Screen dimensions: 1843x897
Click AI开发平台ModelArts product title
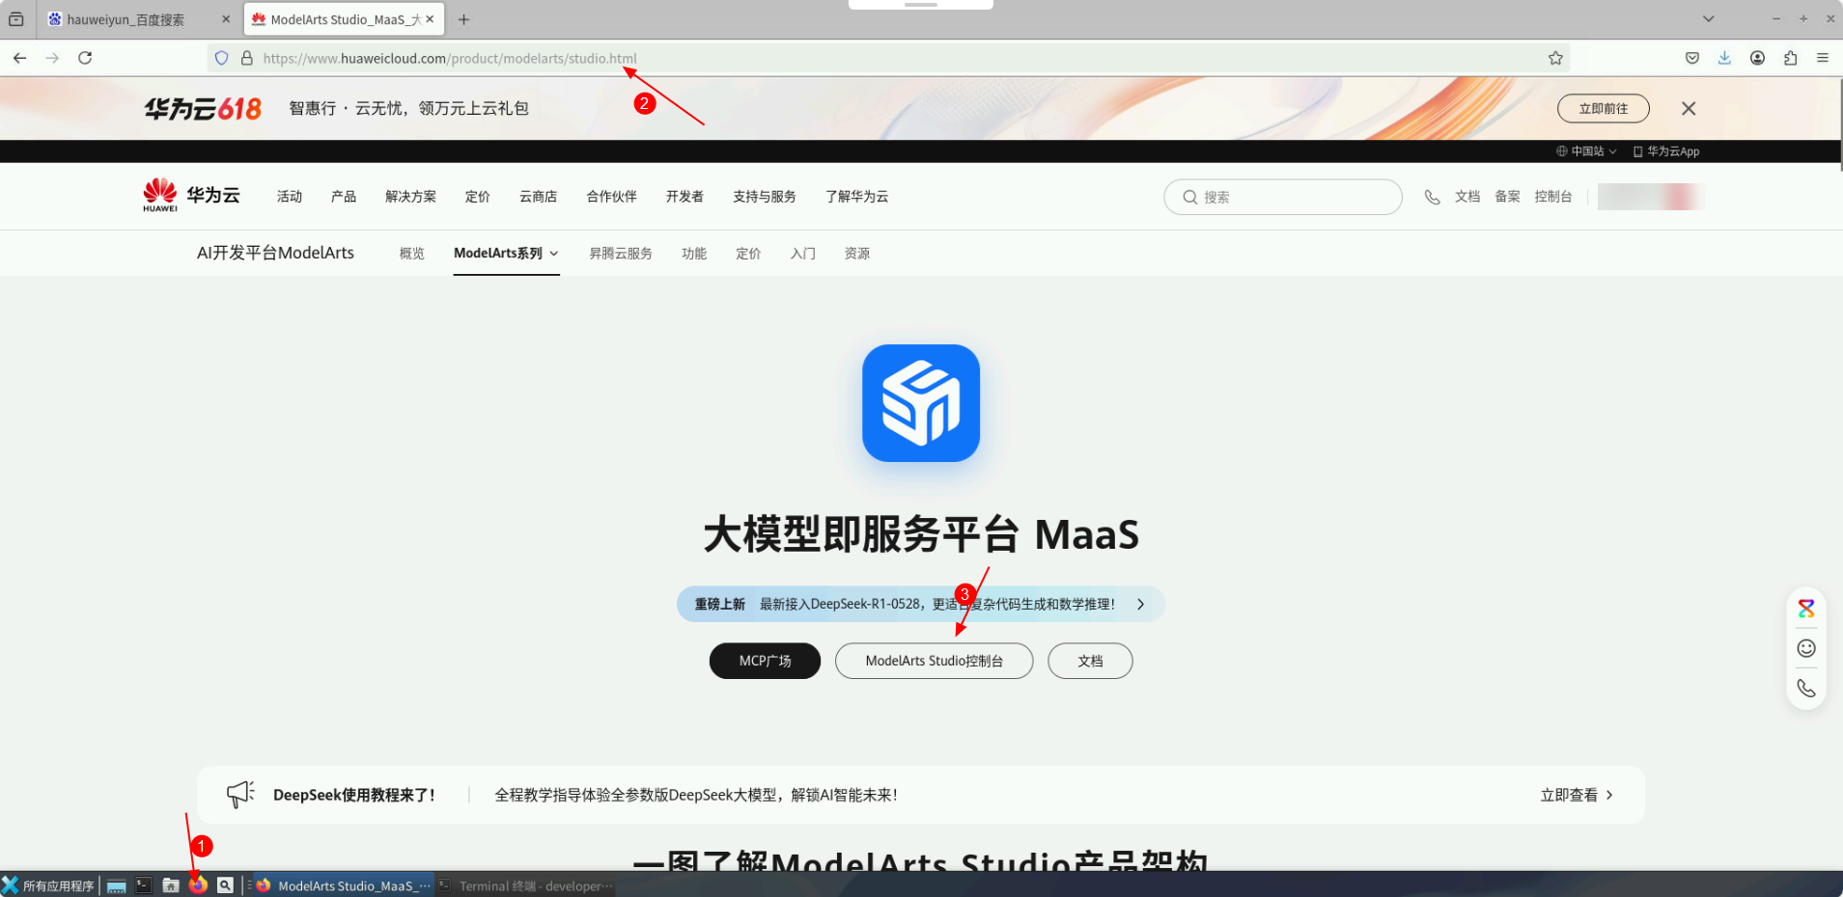[275, 253]
